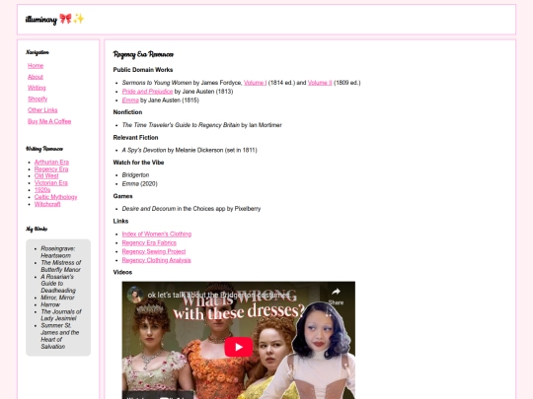The width and height of the screenshot is (533, 399).
Task: Click 'The Journals of Lady Jesimiel' entry
Action: click(61, 315)
